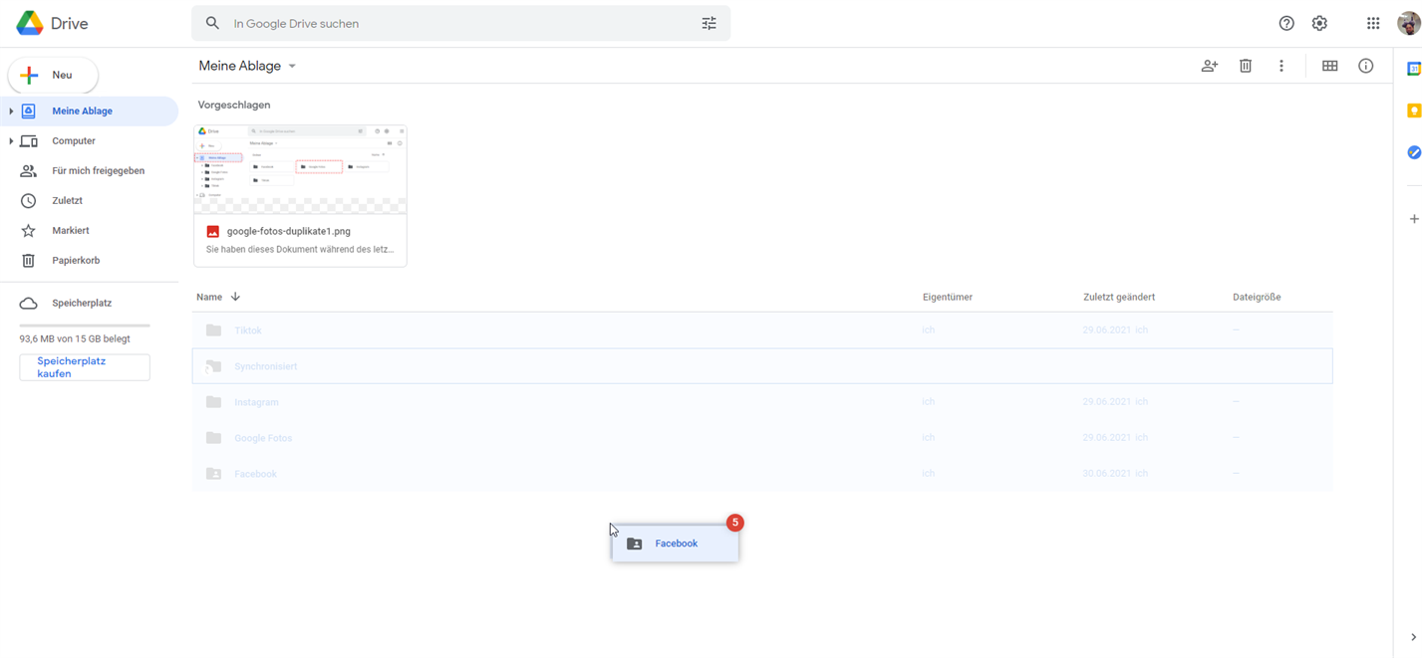Click the search magnifier icon
Image resolution: width=1422 pixels, height=658 pixels.
(x=212, y=23)
